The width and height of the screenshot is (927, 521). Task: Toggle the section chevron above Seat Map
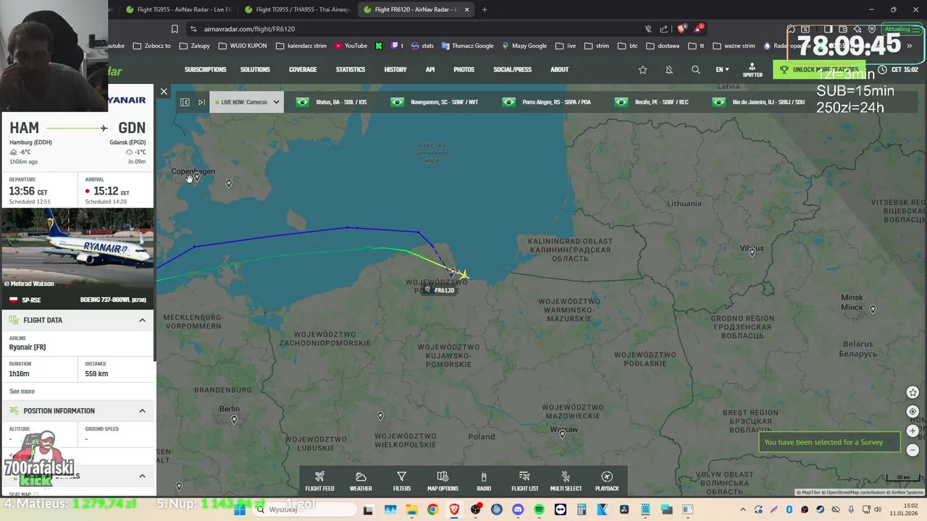pos(142,475)
